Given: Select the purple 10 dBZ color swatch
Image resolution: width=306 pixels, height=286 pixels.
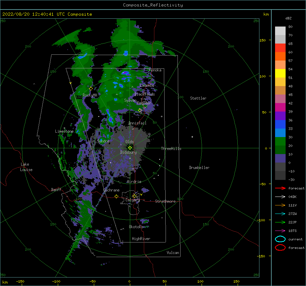Looking at the screenshot, I should (280, 158).
